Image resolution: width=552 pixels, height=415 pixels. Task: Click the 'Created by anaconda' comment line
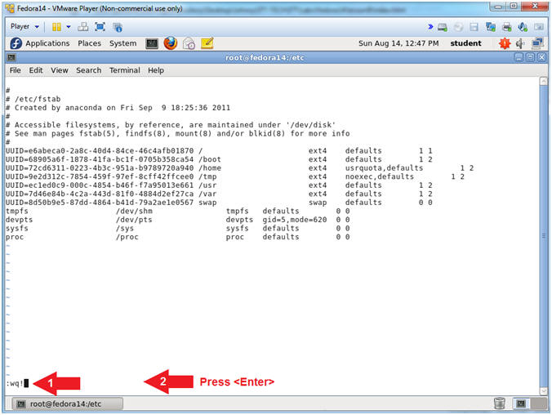point(118,108)
